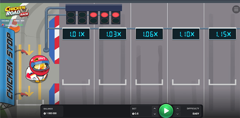Viewport: 240px width, 118px height.
Task: Click the Anonymous player avatar icon
Action: point(3,25)
